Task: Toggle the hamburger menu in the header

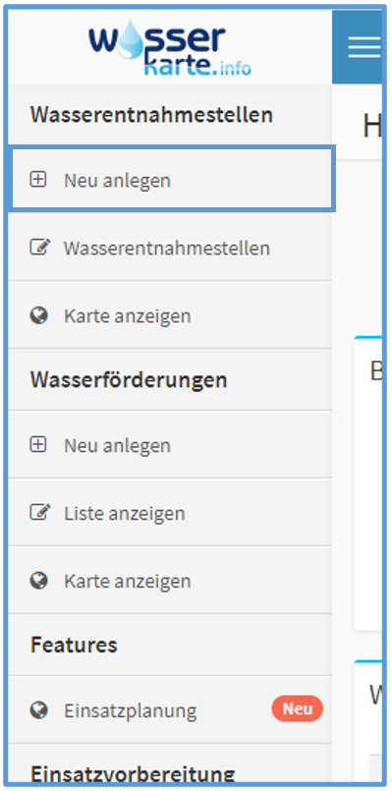Action: click(364, 47)
